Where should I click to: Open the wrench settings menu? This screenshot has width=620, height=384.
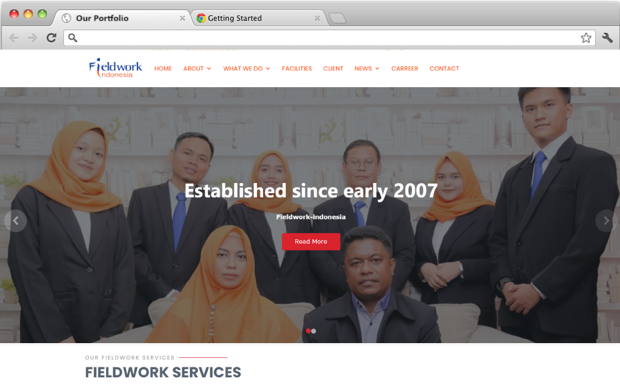[607, 38]
